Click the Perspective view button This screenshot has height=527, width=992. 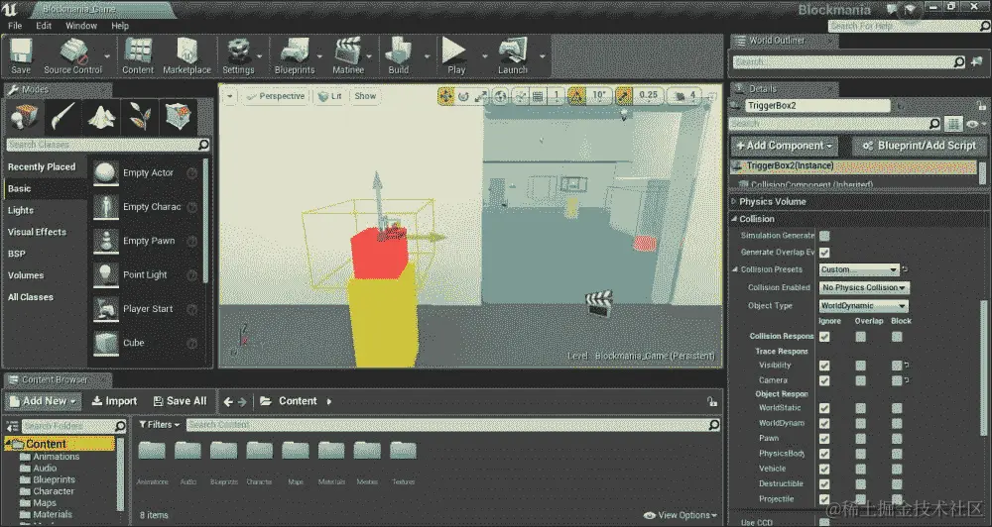click(276, 97)
